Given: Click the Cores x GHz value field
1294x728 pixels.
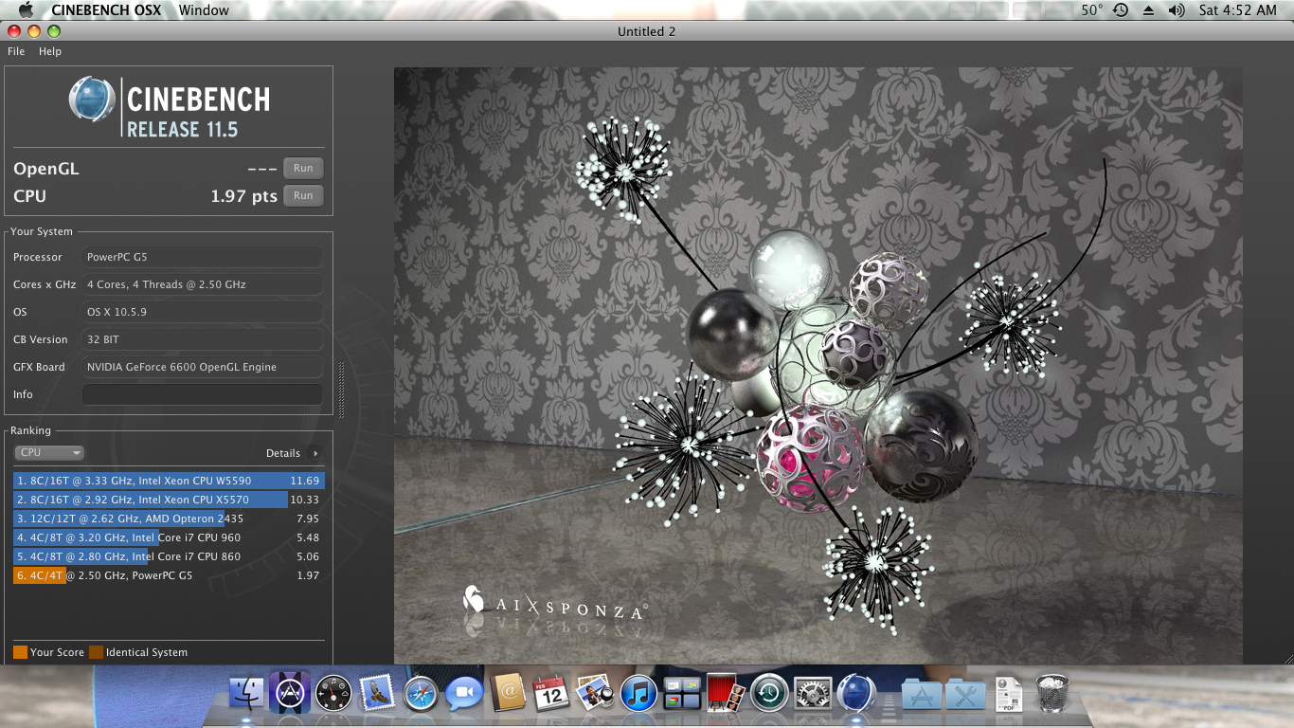Looking at the screenshot, I should coord(202,284).
